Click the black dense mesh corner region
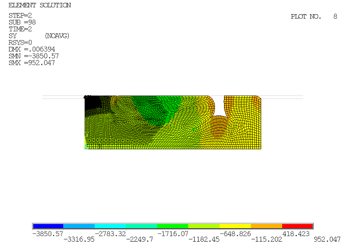This screenshot has width=347, height=249. tap(93, 103)
